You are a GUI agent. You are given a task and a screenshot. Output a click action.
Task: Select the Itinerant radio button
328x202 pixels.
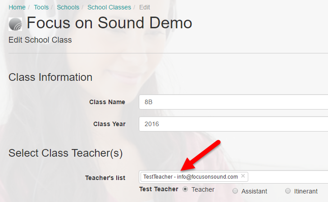tap(288, 191)
